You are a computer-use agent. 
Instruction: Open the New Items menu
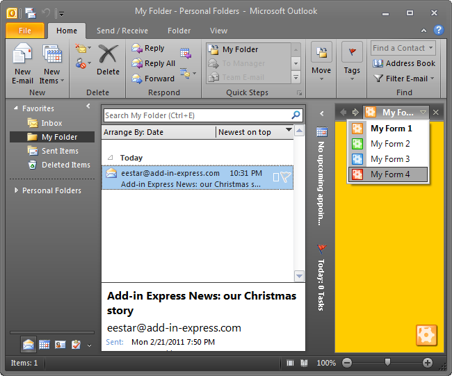pyautogui.click(x=52, y=64)
